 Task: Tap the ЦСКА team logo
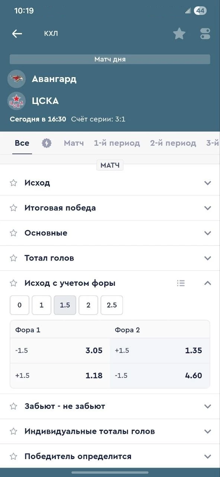click(x=16, y=101)
